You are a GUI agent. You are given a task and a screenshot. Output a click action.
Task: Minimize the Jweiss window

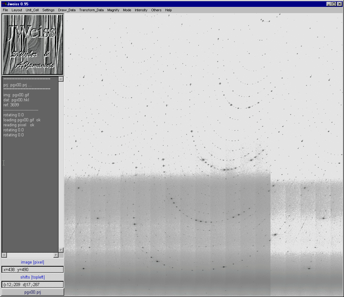pyautogui.click(x=329, y=4)
